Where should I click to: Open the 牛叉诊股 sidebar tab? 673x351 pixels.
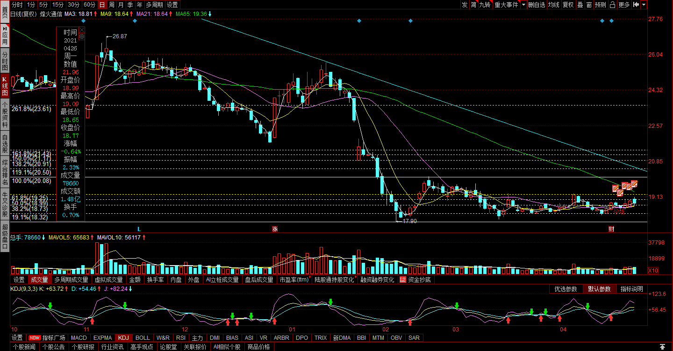coord(5,205)
